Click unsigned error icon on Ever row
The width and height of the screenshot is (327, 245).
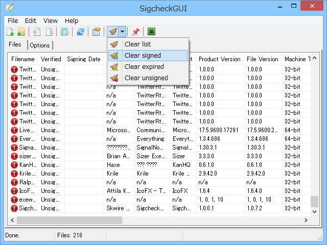(14, 139)
